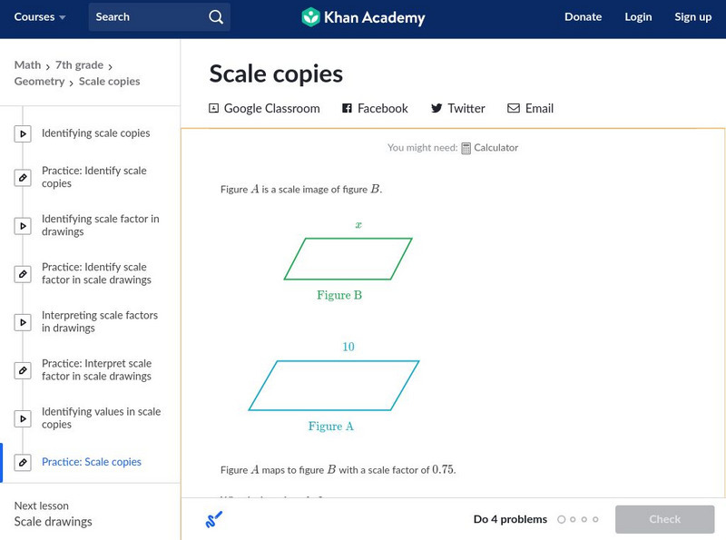
Task: Open Geometry breadcrumb link
Action: pyautogui.click(x=39, y=82)
